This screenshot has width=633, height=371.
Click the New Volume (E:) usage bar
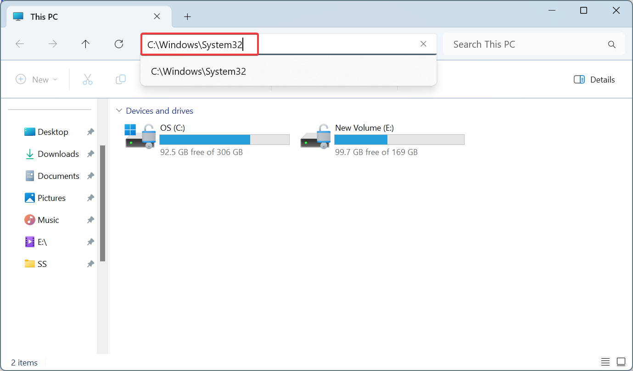pos(399,140)
